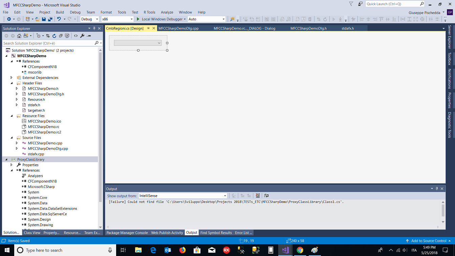Select MFCCSharpDemo.rc in Resource Files
This screenshot has width=455, height=256.
(x=43, y=127)
